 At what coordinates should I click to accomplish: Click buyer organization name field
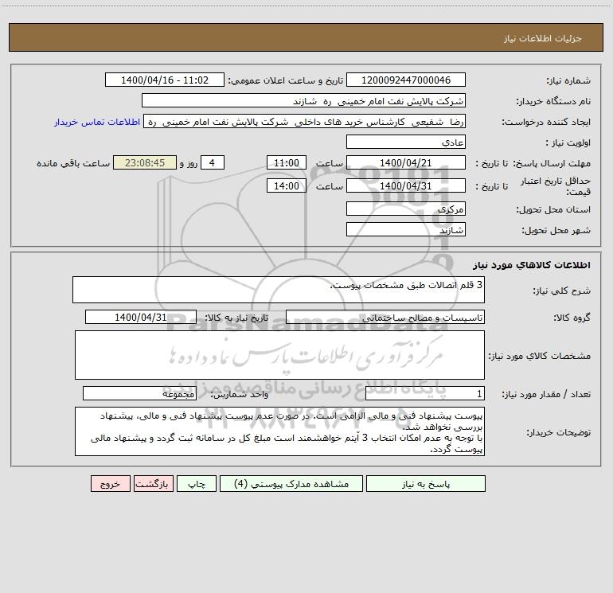303,100
